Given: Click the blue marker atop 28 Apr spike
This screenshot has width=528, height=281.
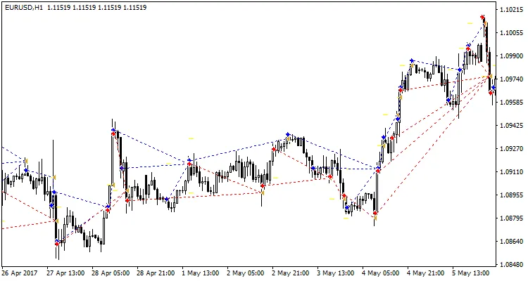Looking at the screenshot, I should tap(113, 129).
